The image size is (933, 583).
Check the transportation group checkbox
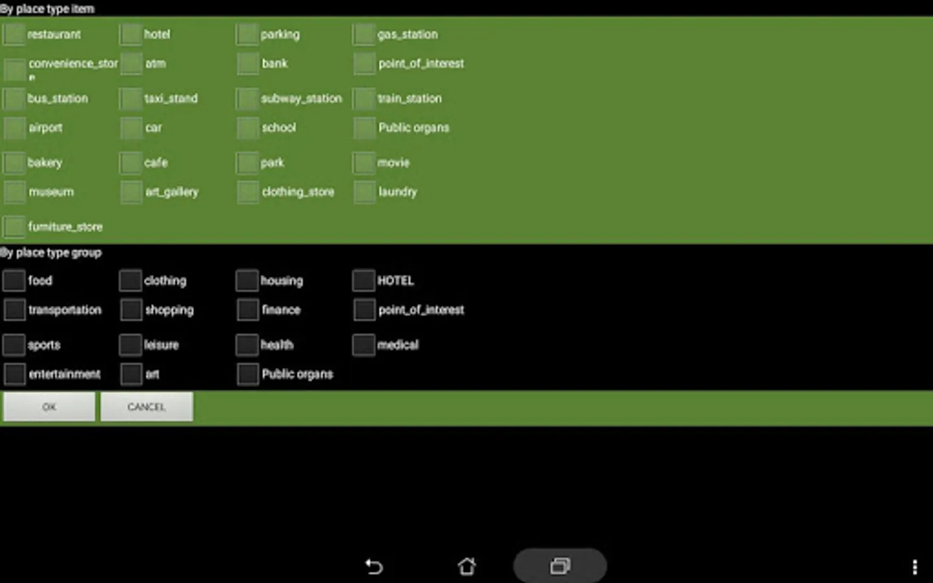pos(14,310)
